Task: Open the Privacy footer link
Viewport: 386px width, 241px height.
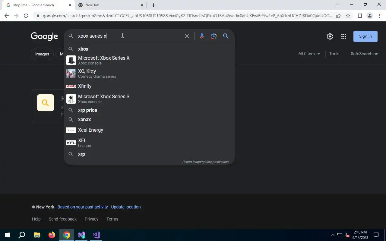Action: [91, 219]
